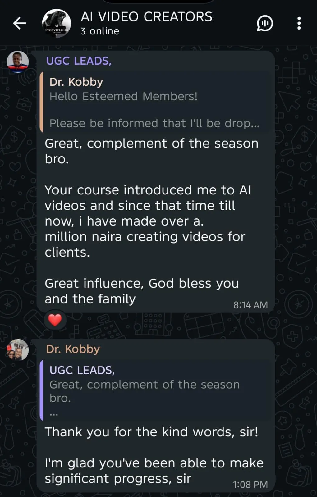Select the 'million naira creating videos' message text
Screen dimensions: 317x497
(145, 237)
